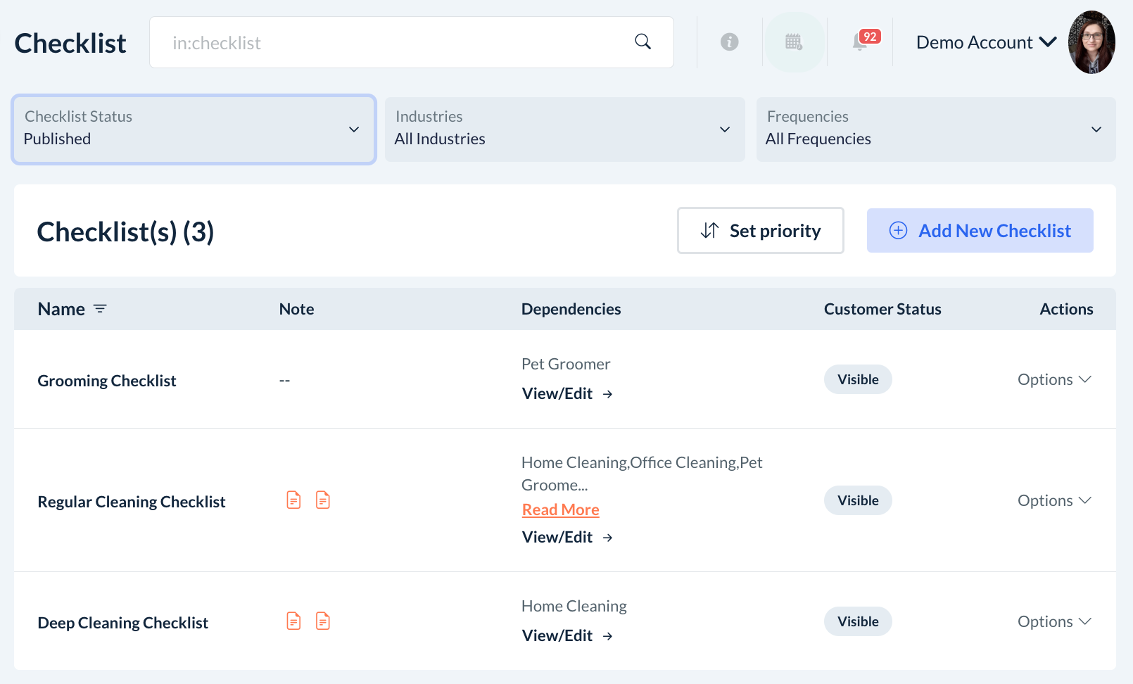1133x684 pixels.
Task: Expand the Checklist Status dropdown
Action: 194,129
